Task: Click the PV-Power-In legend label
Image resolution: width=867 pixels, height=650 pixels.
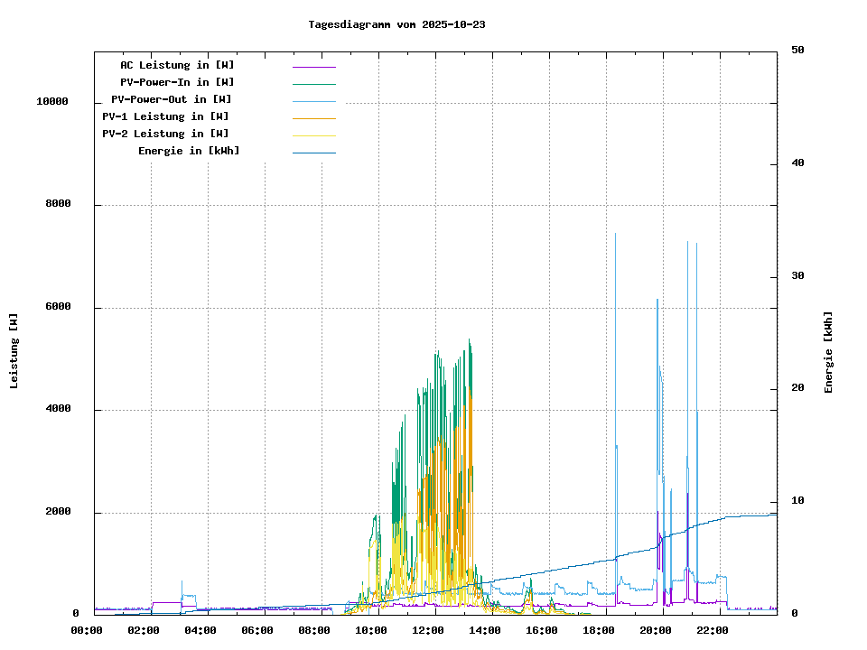Action: click(x=177, y=82)
